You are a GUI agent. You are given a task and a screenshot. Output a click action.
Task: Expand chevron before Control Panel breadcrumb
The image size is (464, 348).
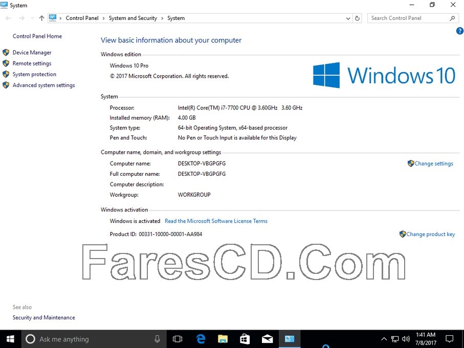60,18
